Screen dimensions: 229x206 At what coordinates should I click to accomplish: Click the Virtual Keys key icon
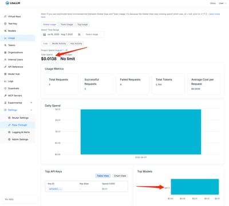(x=5, y=17)
